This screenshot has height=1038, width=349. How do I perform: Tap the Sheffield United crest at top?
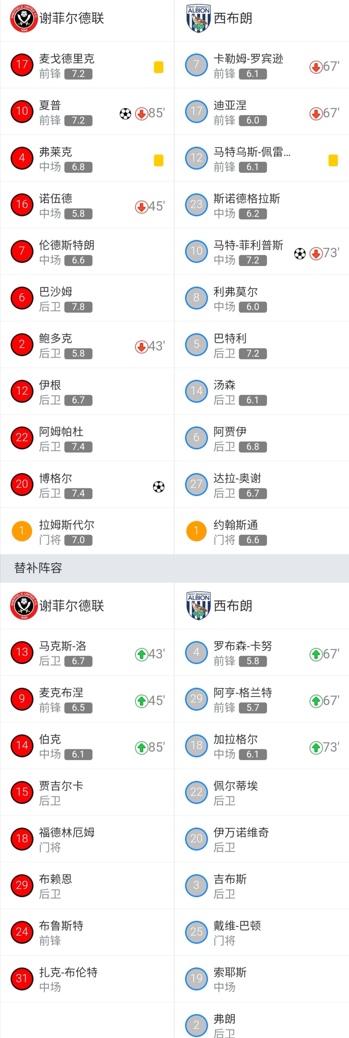(24, 18)
